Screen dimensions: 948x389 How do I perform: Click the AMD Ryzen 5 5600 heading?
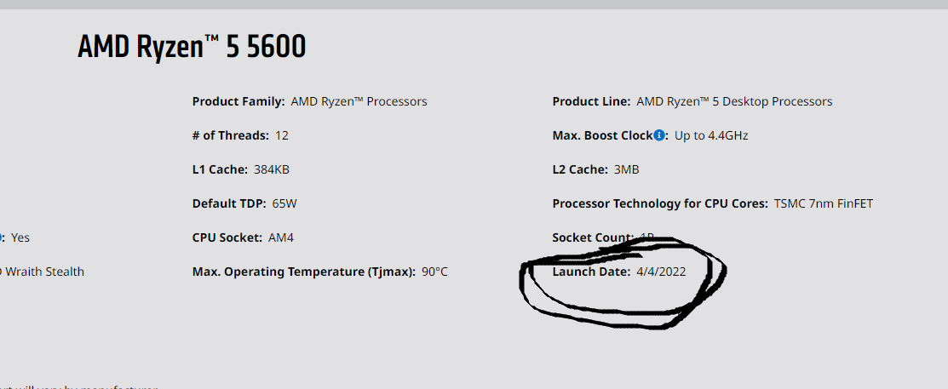coord(192,48)
